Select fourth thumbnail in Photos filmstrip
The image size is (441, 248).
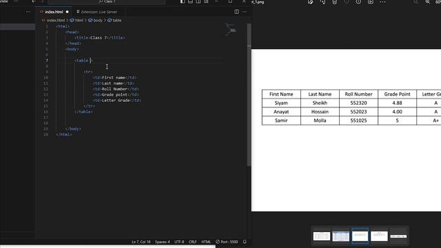(x=379, y=236)
